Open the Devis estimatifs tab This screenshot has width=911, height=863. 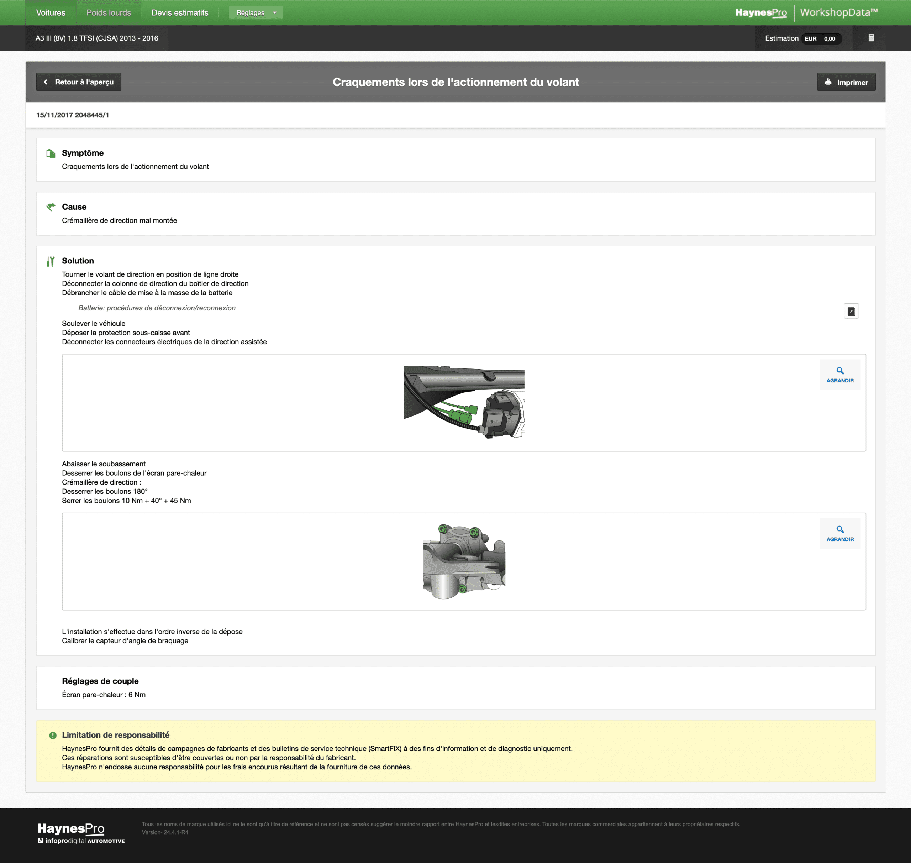(180, 13)
